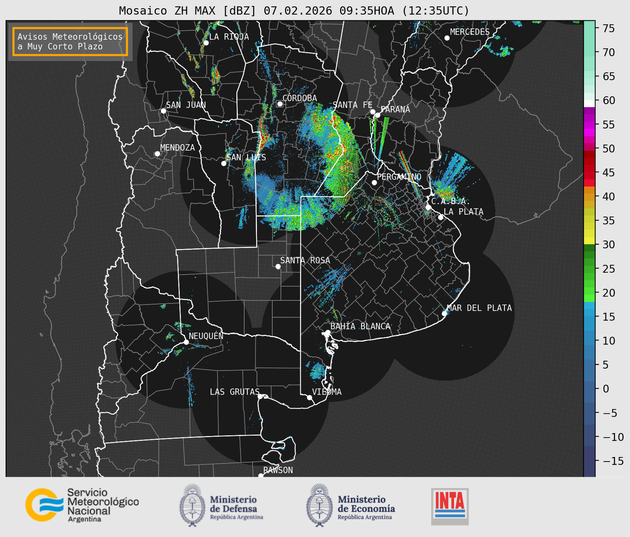Click the La Rioja city marker dot
Screen dimensions: 630x537
click(206, 43)
